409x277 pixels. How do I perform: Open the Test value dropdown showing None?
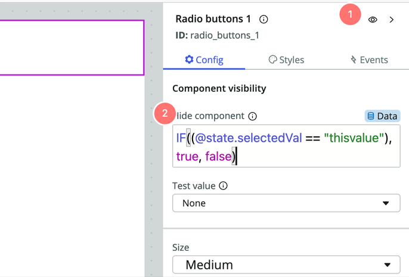coord(286,203)
